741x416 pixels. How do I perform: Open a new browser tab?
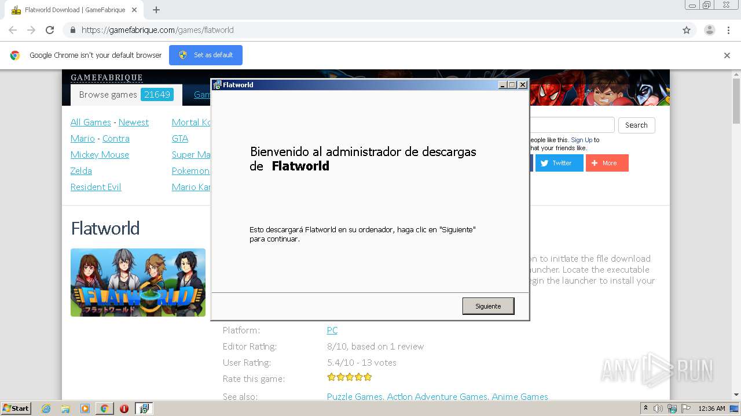156,10
